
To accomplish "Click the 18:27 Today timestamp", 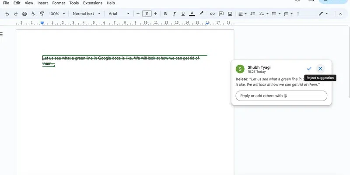I will (x=256, y=72).
